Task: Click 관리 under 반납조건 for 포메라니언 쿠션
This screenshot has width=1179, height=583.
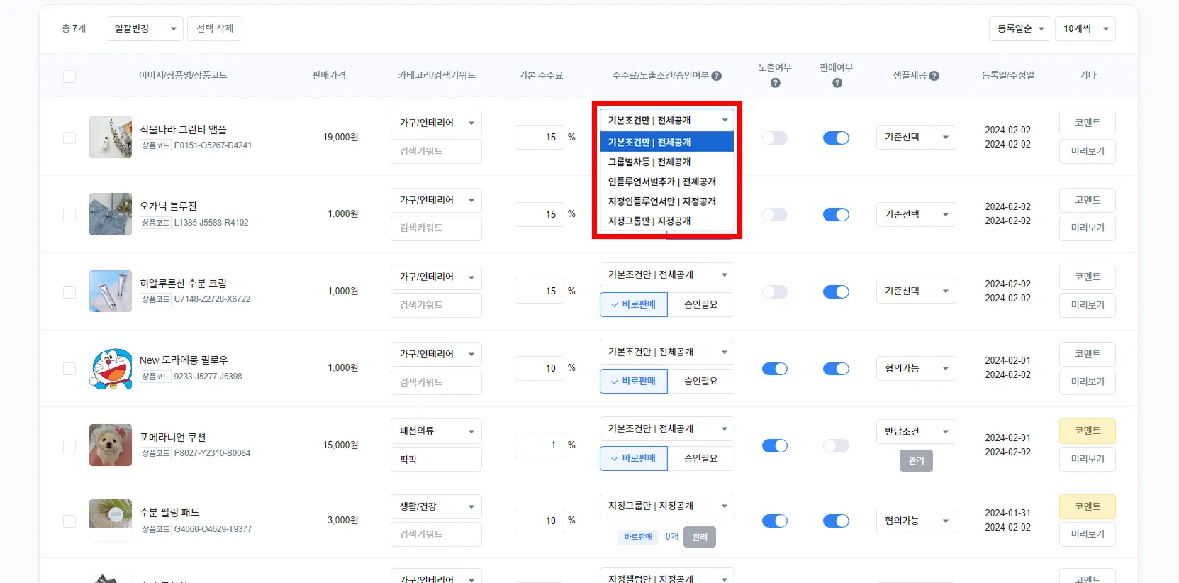Action: pos(916,461)
